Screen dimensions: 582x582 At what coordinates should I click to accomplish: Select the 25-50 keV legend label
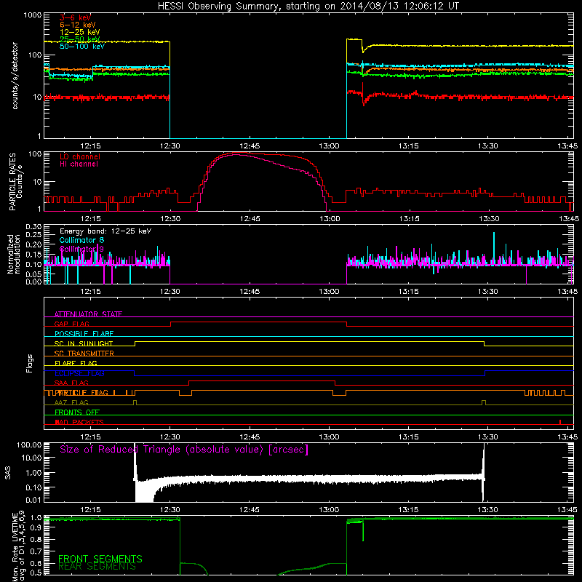[79, 39]
